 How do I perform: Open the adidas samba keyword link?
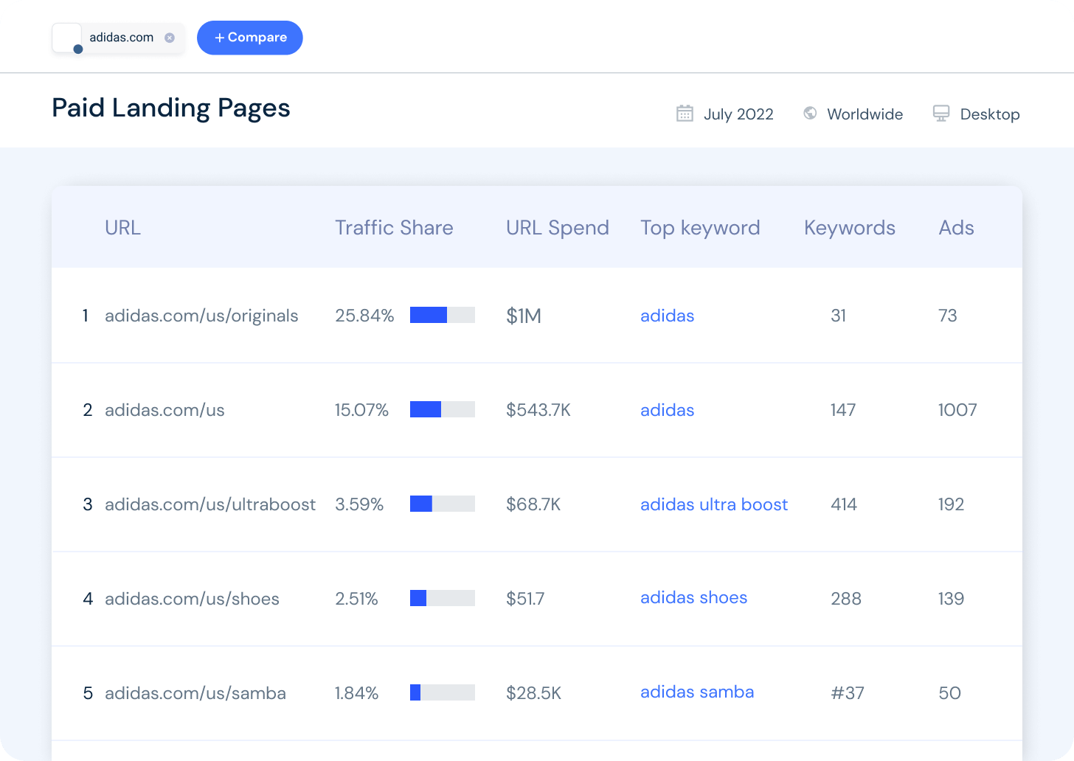[696, 692]
